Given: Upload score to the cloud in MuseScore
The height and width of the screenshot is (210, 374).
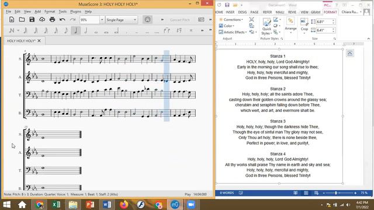Looking at the screenshot, I should pyautogui.click(x=42, y=20).
